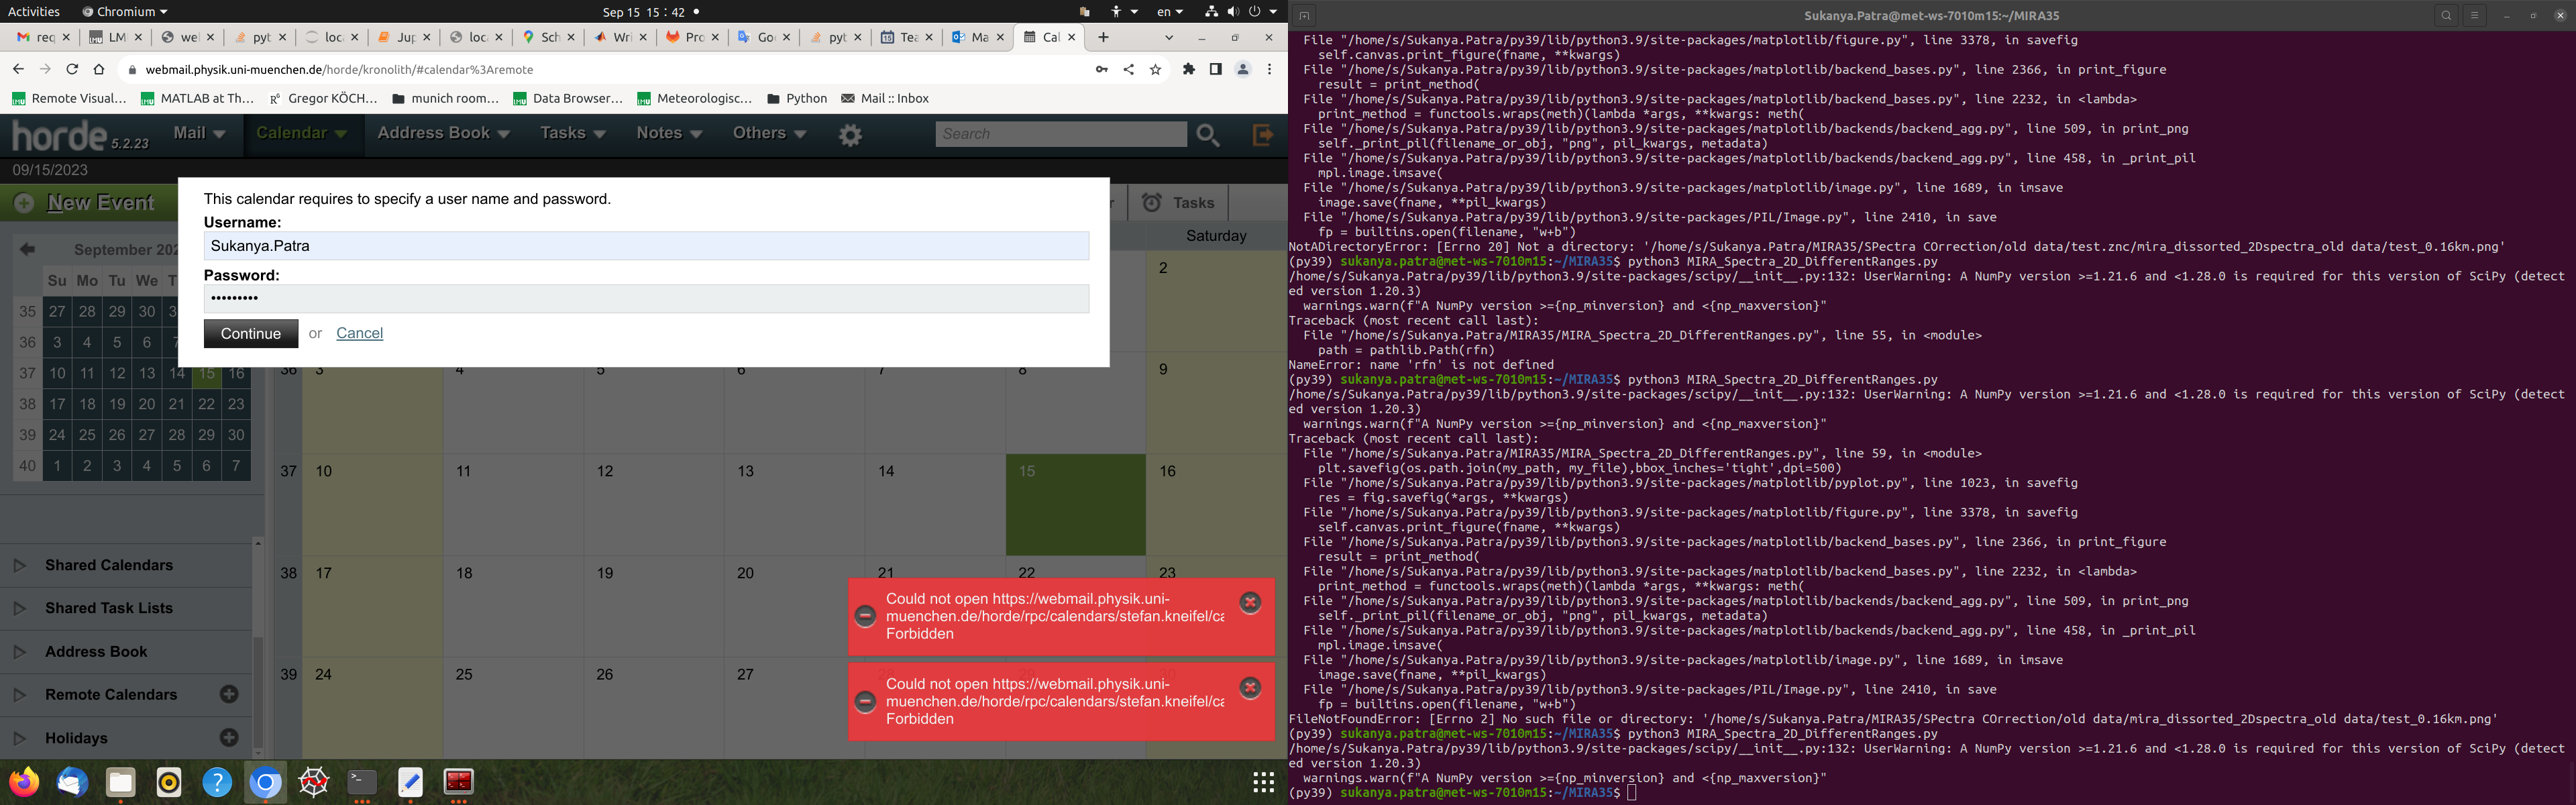The height and width of the screenshot is (805, 2576).
Task: Open the Others menu
Action: [769, 133]
